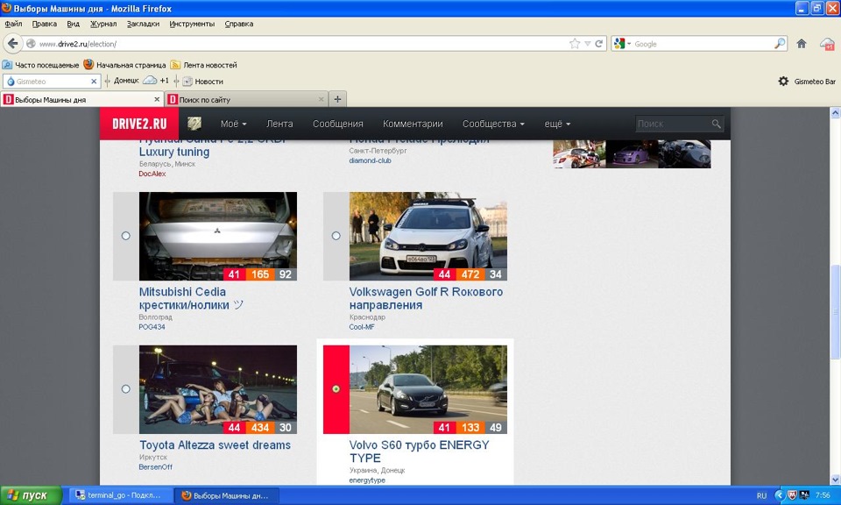
Task: Clear the Gismeteo search field
Action: click(x=94, y=82)
